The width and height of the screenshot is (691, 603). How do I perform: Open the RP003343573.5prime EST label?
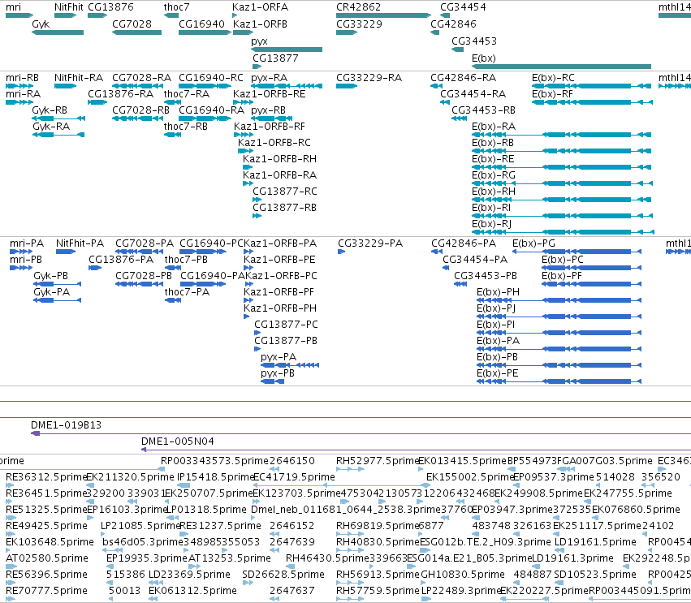214,461
